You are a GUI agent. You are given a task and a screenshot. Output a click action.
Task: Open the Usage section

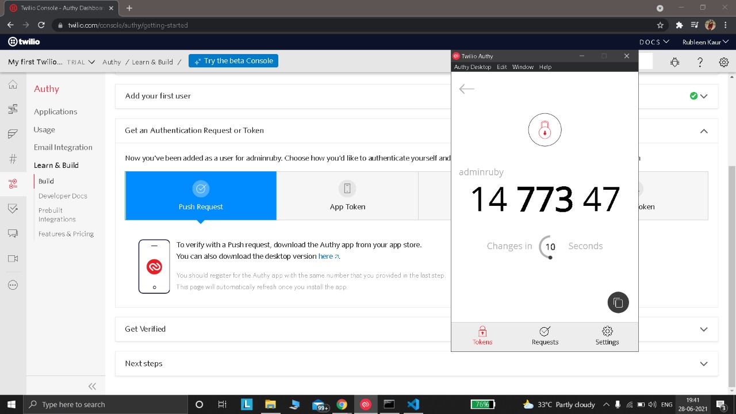44,129
